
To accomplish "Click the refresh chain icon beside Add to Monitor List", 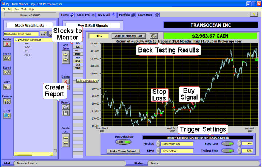I will pos(154,36).
